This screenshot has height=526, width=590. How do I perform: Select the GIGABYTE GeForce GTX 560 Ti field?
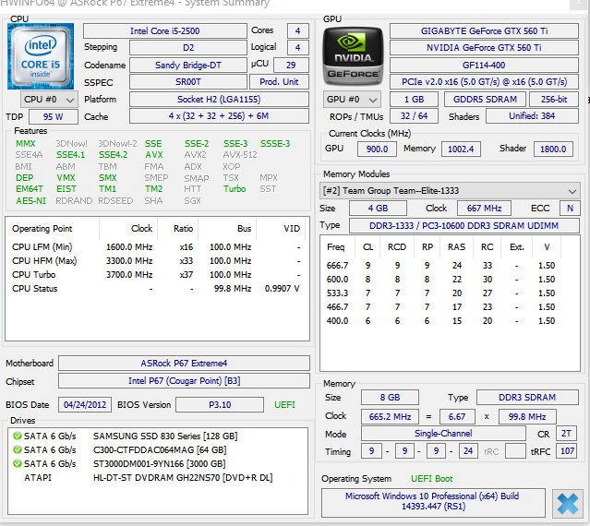click(484, 30)
